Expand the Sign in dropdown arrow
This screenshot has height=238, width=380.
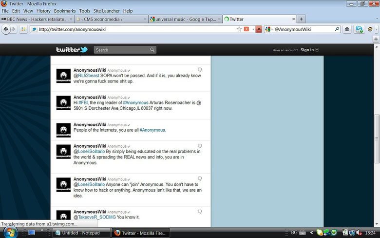pos(317,50)
